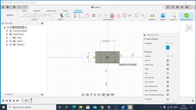Viewport: 196px width, 110px height.
Task: Apply Curvature constraint
Action: point(143,16)
